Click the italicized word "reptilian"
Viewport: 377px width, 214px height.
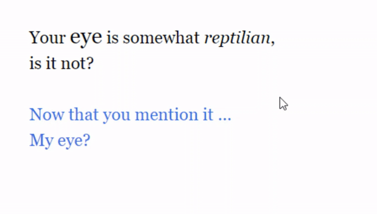point(237,38)
